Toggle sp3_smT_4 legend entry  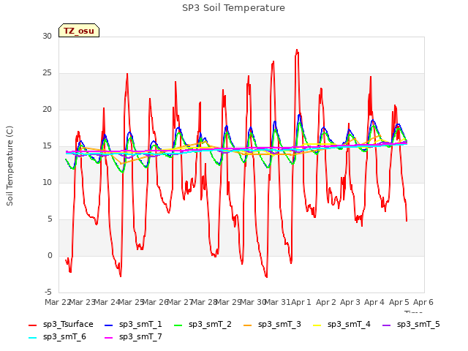(x=341, y=325)
